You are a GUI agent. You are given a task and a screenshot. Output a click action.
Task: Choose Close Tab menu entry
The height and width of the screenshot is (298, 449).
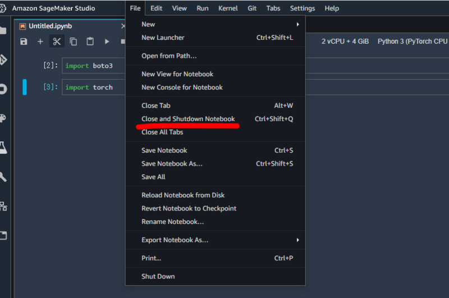pos(216,106)
